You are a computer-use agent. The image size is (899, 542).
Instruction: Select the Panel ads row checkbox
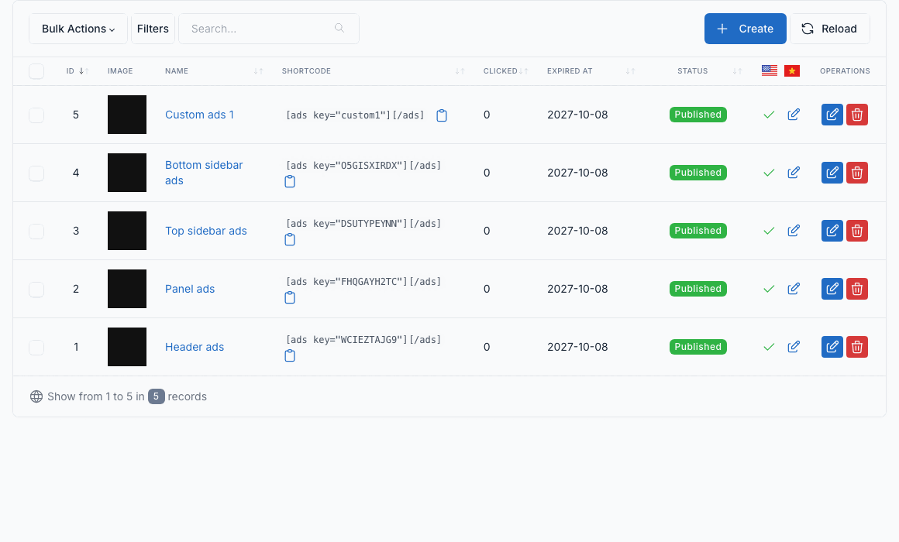point(36,290)
